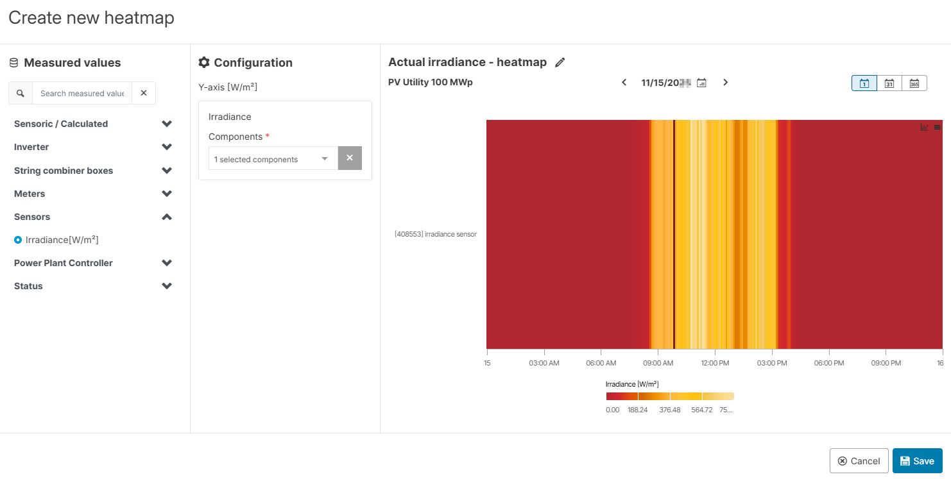Clear the measured values search field
The image size is (951, 479).
click(x=143, y=92)
